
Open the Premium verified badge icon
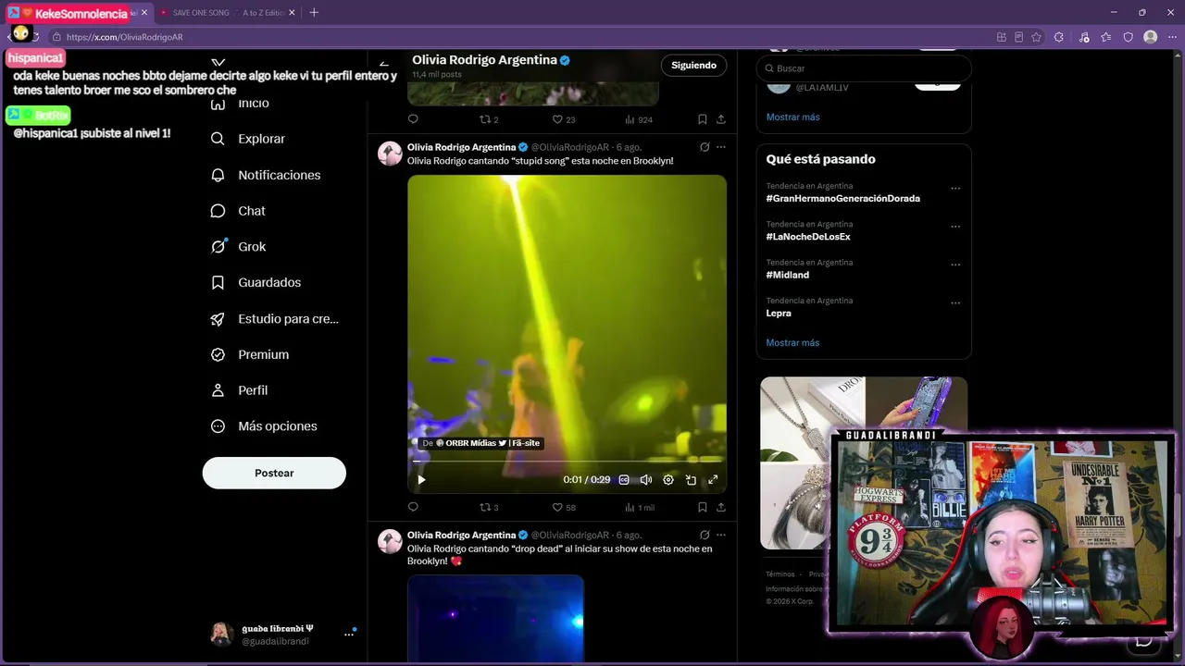coord(218,354)
